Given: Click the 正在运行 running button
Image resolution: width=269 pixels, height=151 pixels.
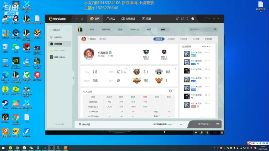Looking at the screenshot, I should [204, 124].
